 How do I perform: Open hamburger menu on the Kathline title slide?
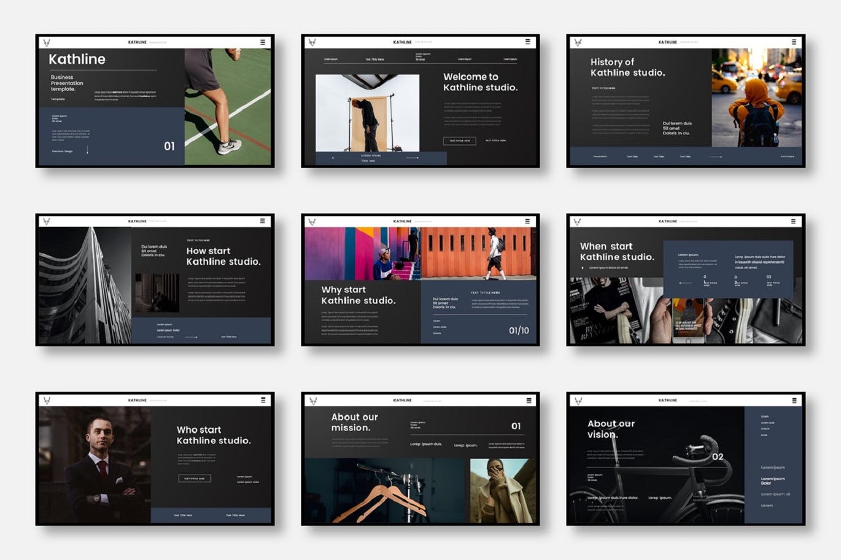[263, 42]
